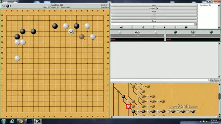The width and height of the screenshot is (221, 124).
Task: Click the white stone at D14
Action: [x=22, y=42]
